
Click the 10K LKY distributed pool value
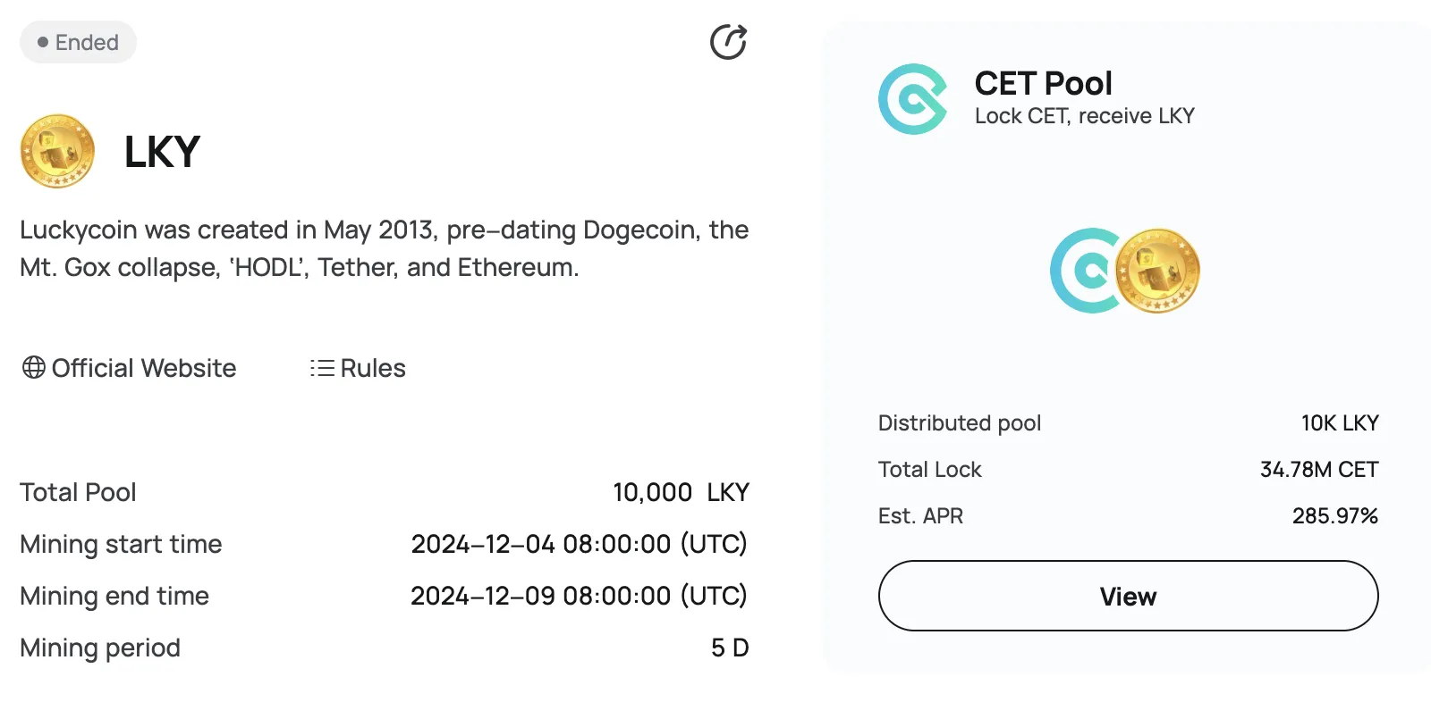click(1340, 422)
